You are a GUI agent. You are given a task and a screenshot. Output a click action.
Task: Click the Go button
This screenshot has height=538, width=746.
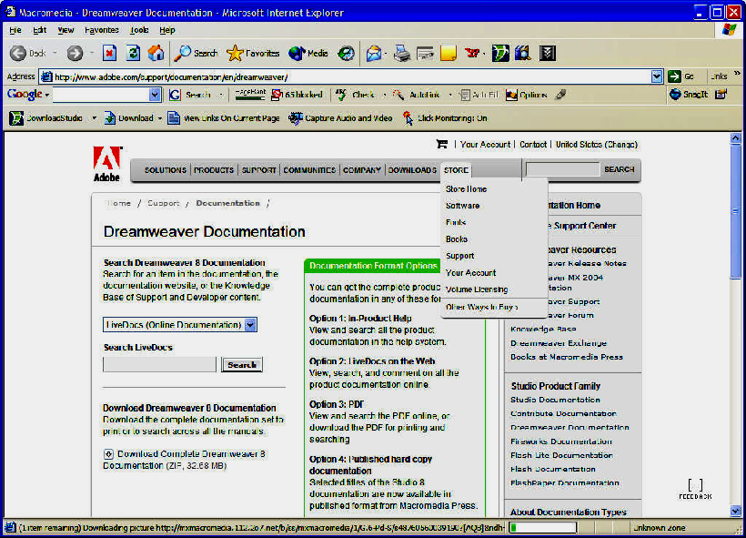coord(680,76)
